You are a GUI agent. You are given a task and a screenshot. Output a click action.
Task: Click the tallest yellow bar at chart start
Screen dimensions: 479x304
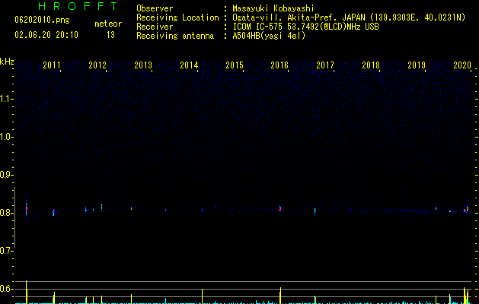pyautogui.click(x=26, y=292)
